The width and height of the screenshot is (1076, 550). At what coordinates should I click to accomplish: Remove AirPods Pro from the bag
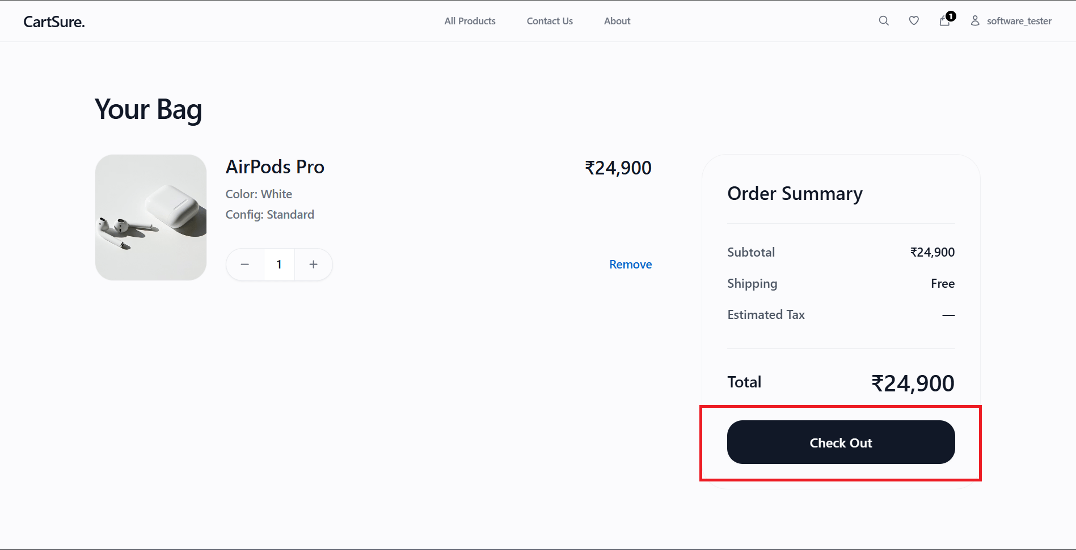[630, 265]
